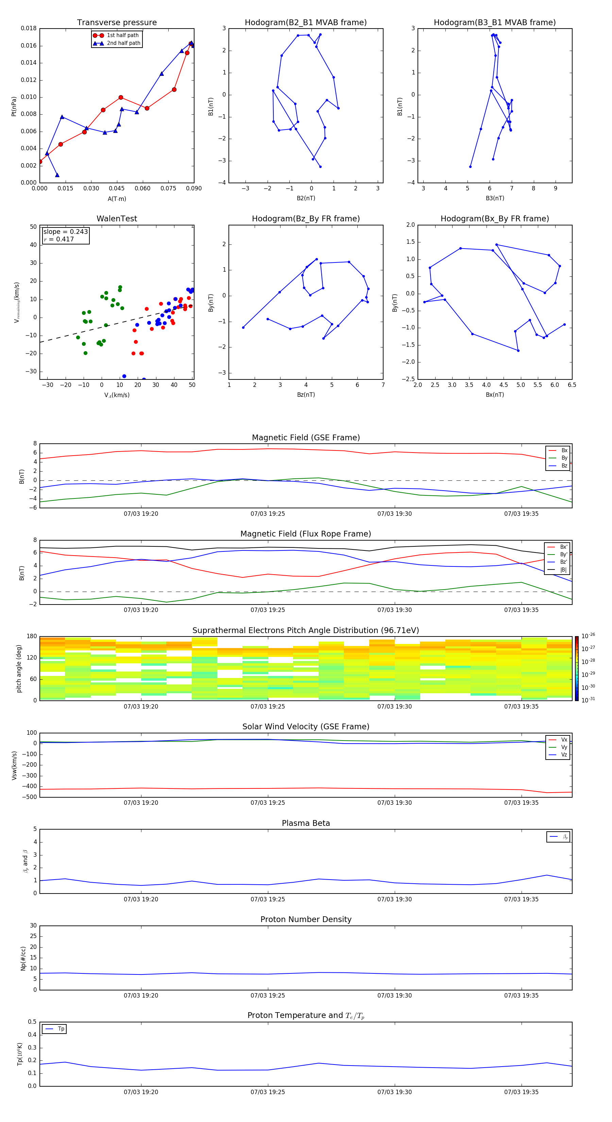Select 'By' in GSE magnetic field legend
This screenshot has width=612, height=1122.
pos(558,458)
